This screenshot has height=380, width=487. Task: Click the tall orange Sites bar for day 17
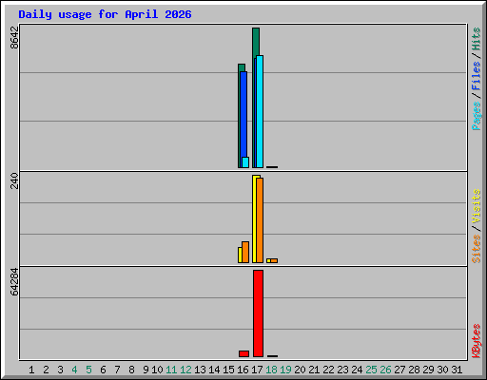click(x=260, y=220)
